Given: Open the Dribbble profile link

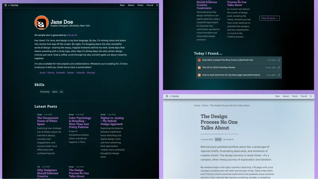Looking at the screenshot, I should [60, 73].
